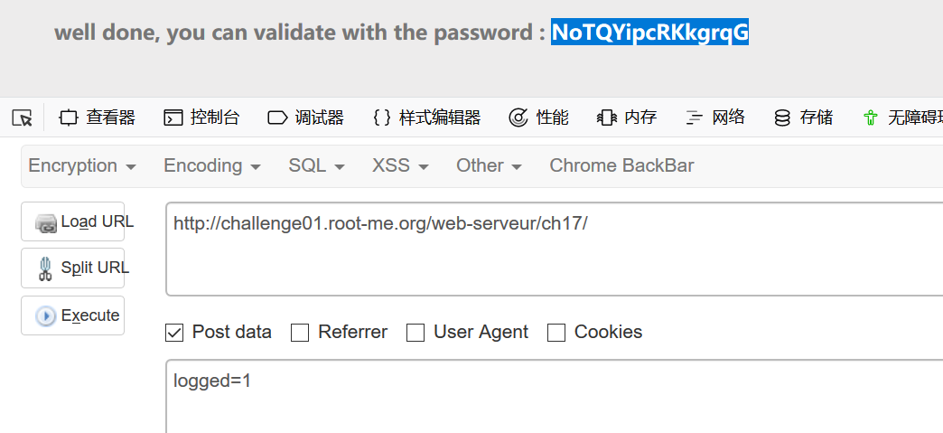Image resolution: width=943 pixels, height=433 pixels.
Task: Open the SQL dropdown menu
Action: 317,165
